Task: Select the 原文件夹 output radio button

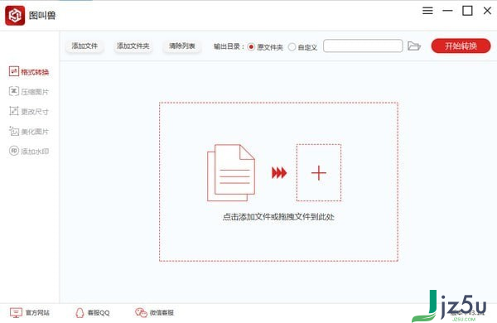Action: click(x=251, y=47)
